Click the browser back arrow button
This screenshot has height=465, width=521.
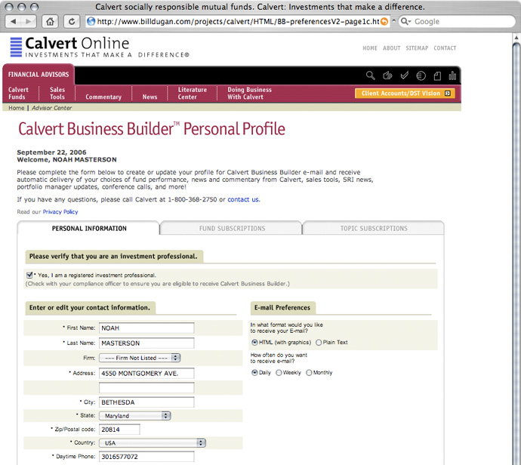[14, 22]
